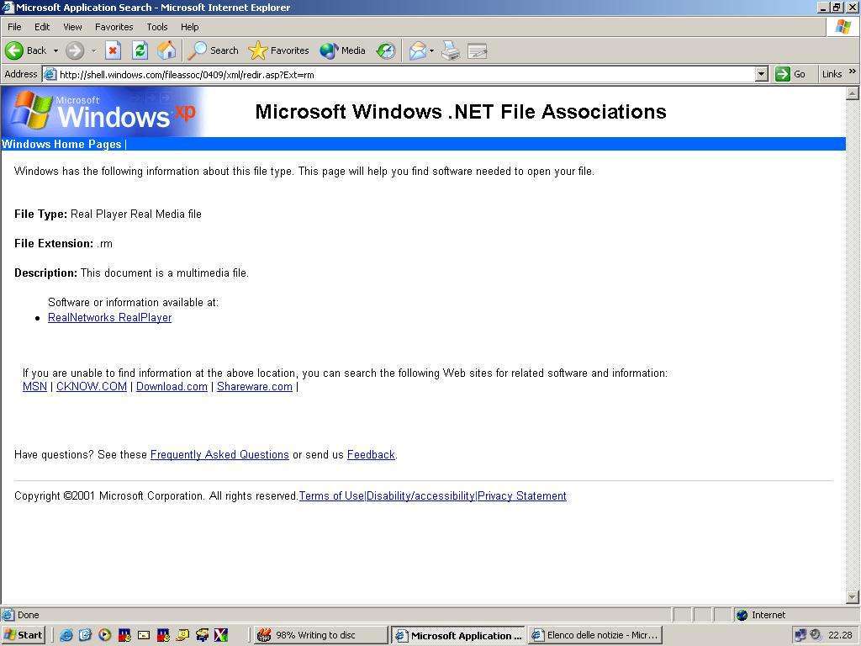This screenshot has height=646, width=861.
Task: Expand the Address bar URL dropdown
Action: (x=761, y=74)
